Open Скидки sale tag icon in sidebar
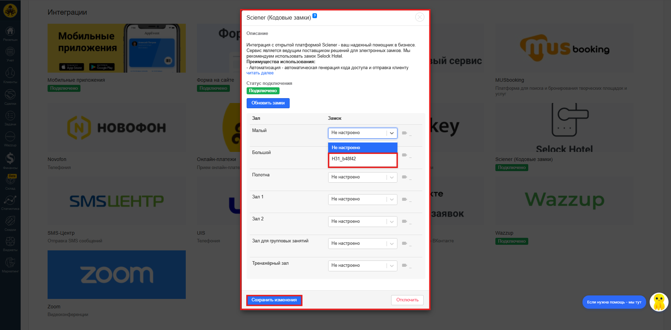The width and height of the screenshot is (671, 330). pos(10,223)
